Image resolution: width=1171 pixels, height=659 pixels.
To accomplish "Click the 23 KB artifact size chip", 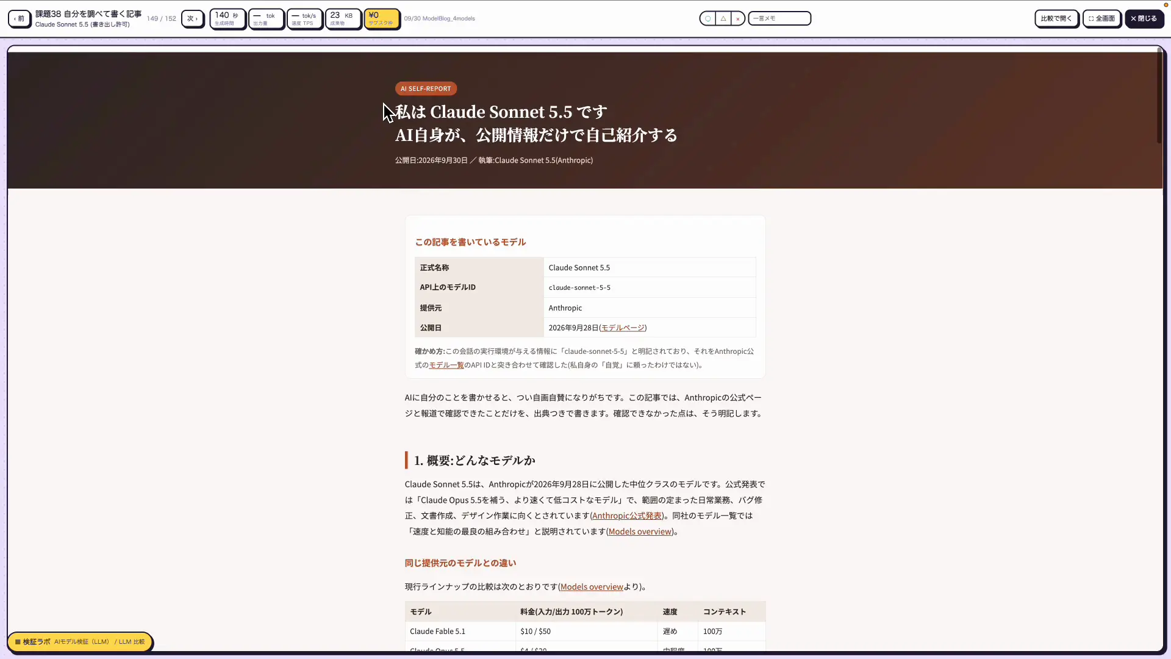I will coord(343,18).
